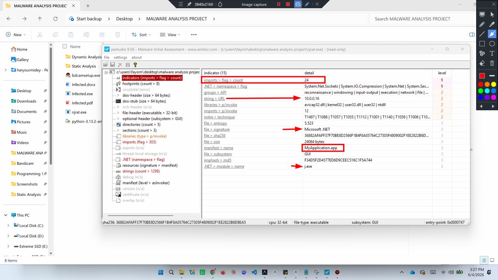Screen dimensions: 498x280
Task: Collapse This PC in navigation pane
Action: [5, 215]
